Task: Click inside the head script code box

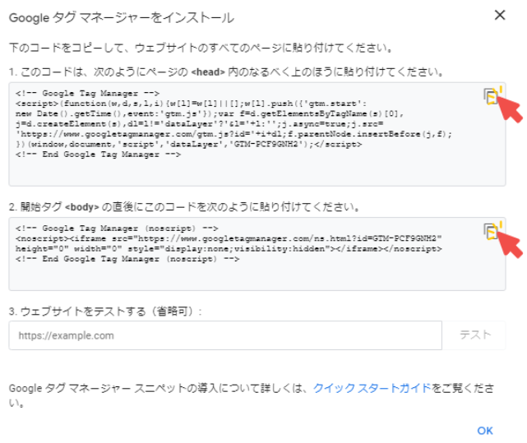Action: pos(257,134)
